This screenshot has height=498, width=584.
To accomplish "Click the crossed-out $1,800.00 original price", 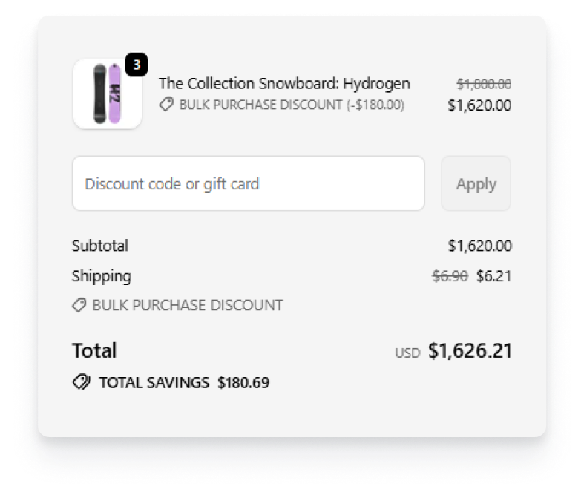I will click(x=484, y=85).
